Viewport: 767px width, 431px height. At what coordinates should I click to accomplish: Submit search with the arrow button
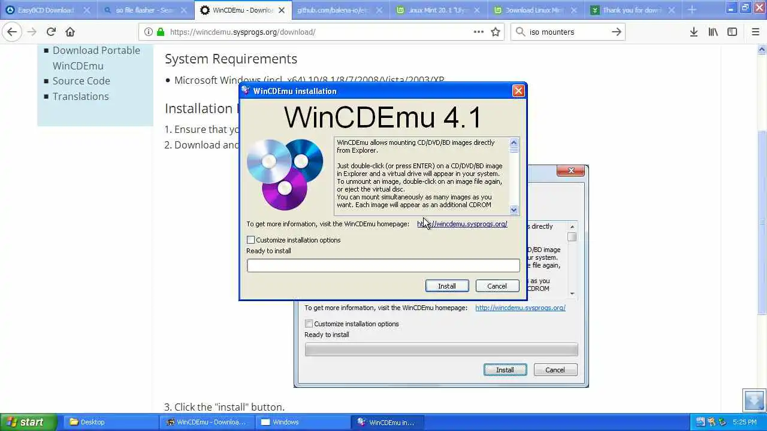[x=617, y=32]
